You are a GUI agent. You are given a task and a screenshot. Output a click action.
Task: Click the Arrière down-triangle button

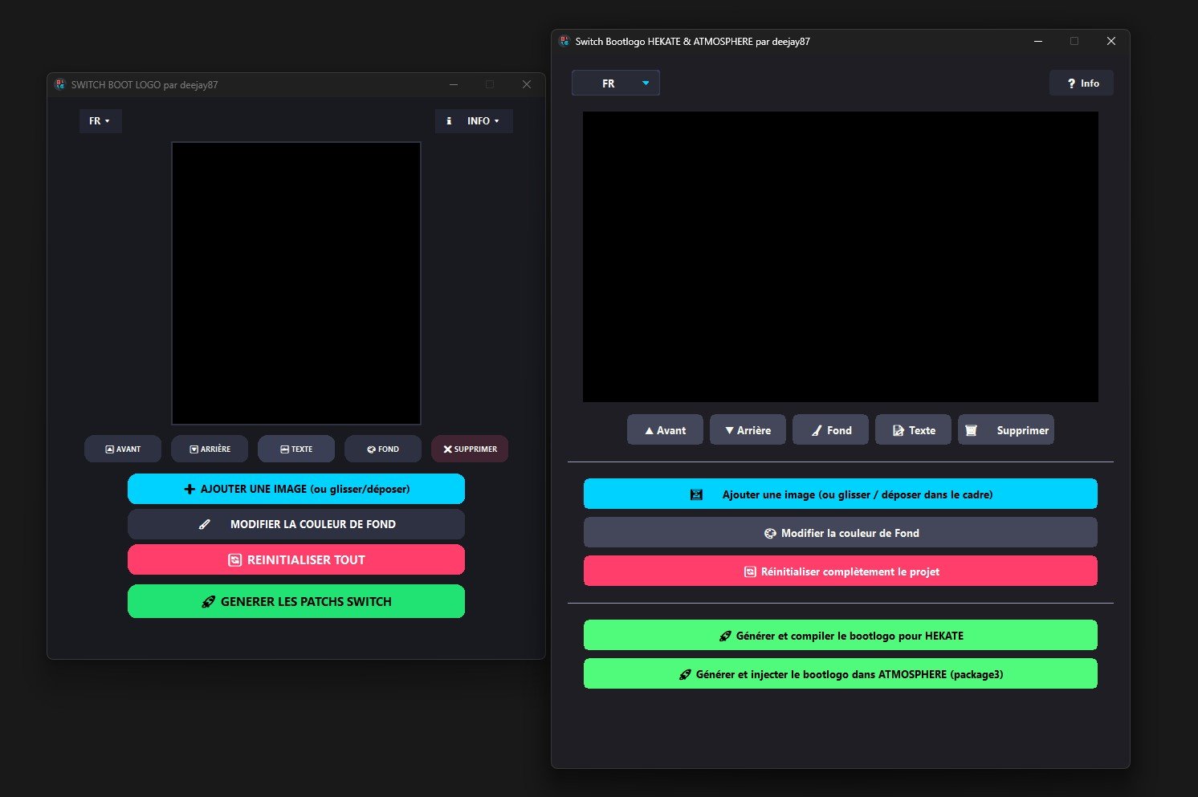[748, 430]
